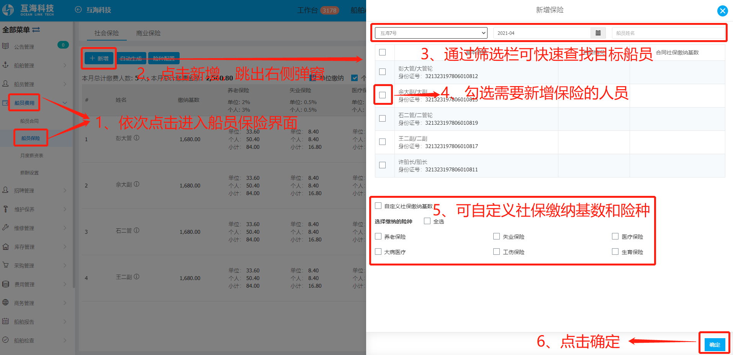Click the 互海科技 logo icon

(8, 10)
